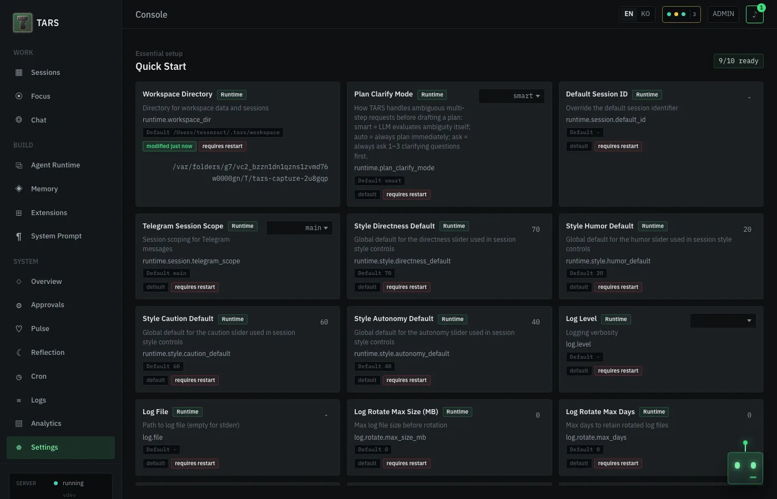
Task: Click the Workspace Directory path field
Action: click(x=238, y=172)
